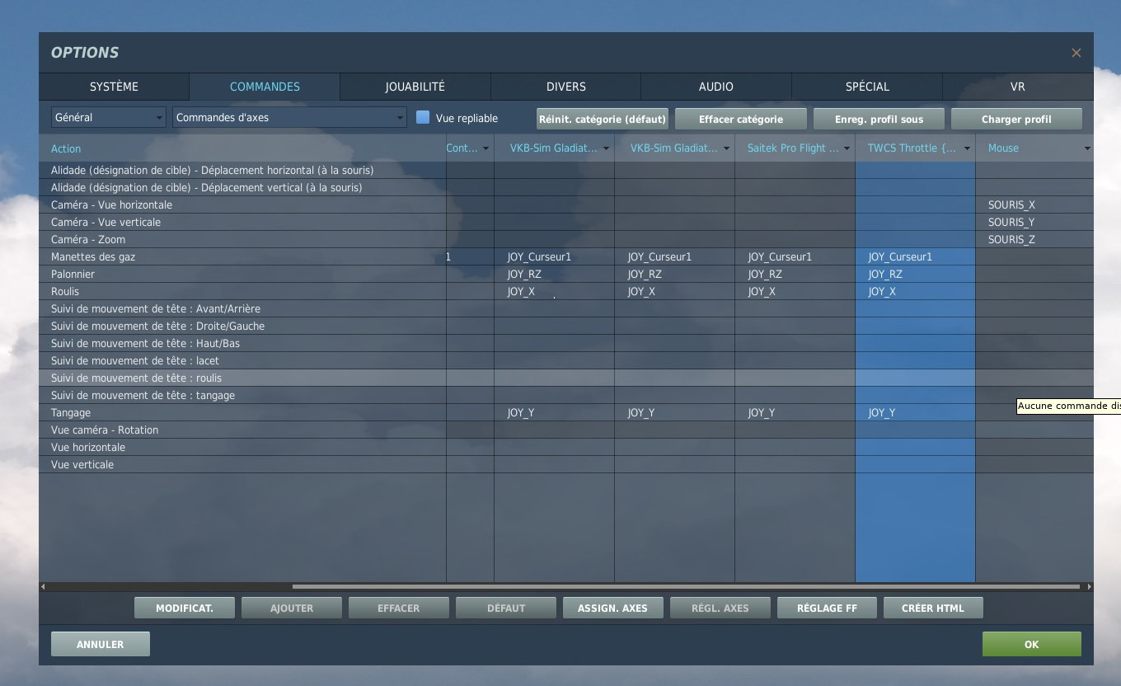Open the Général category dropdown
This screenshot has height=686, width=1121.
pos(109,118)
